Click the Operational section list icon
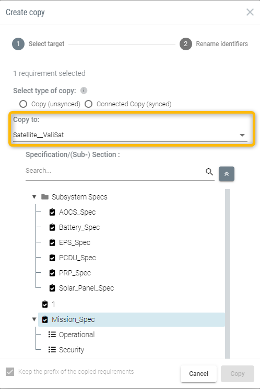 (52, 335)
